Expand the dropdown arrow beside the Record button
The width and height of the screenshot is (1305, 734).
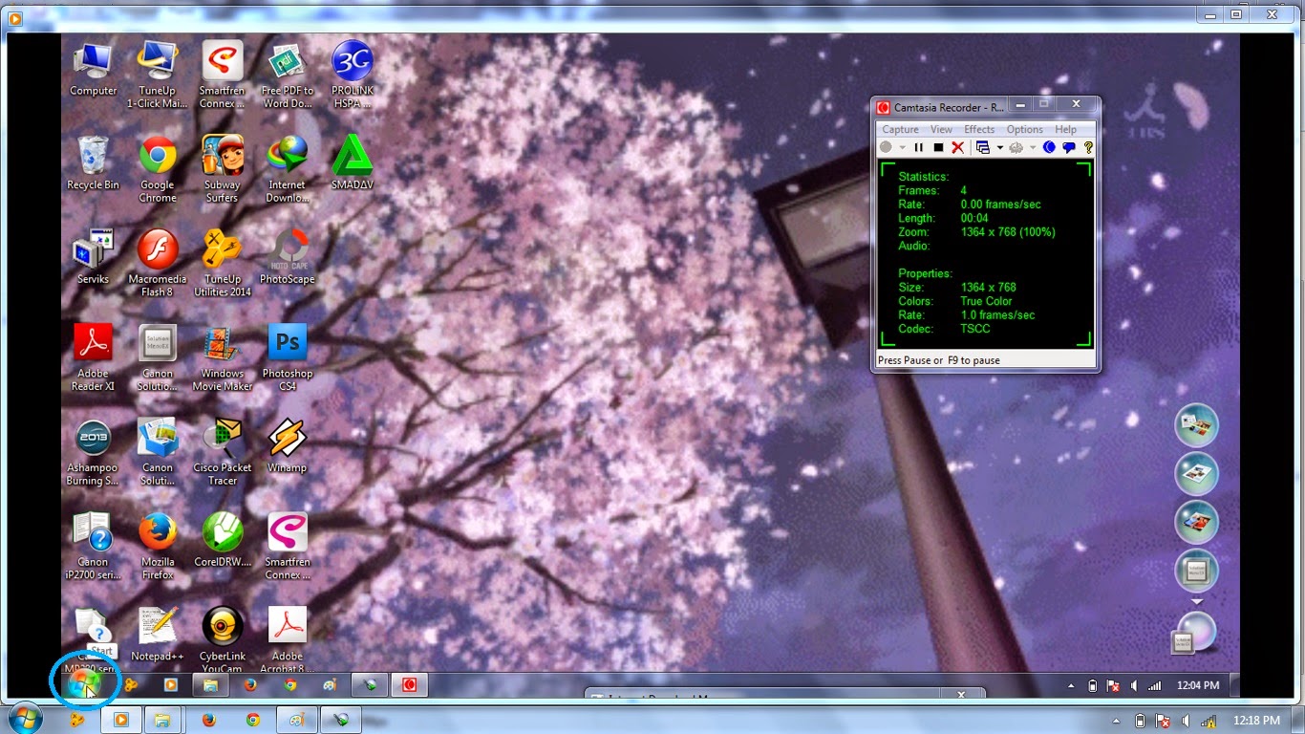pos(902,148)
